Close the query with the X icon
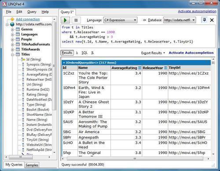Screen dimensions: 220x171 coord(212,20)
